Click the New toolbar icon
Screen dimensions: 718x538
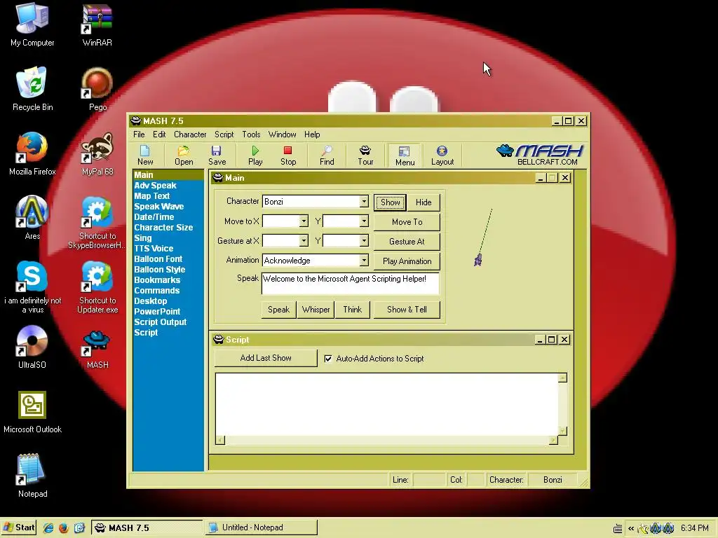[x=145, y=155]
